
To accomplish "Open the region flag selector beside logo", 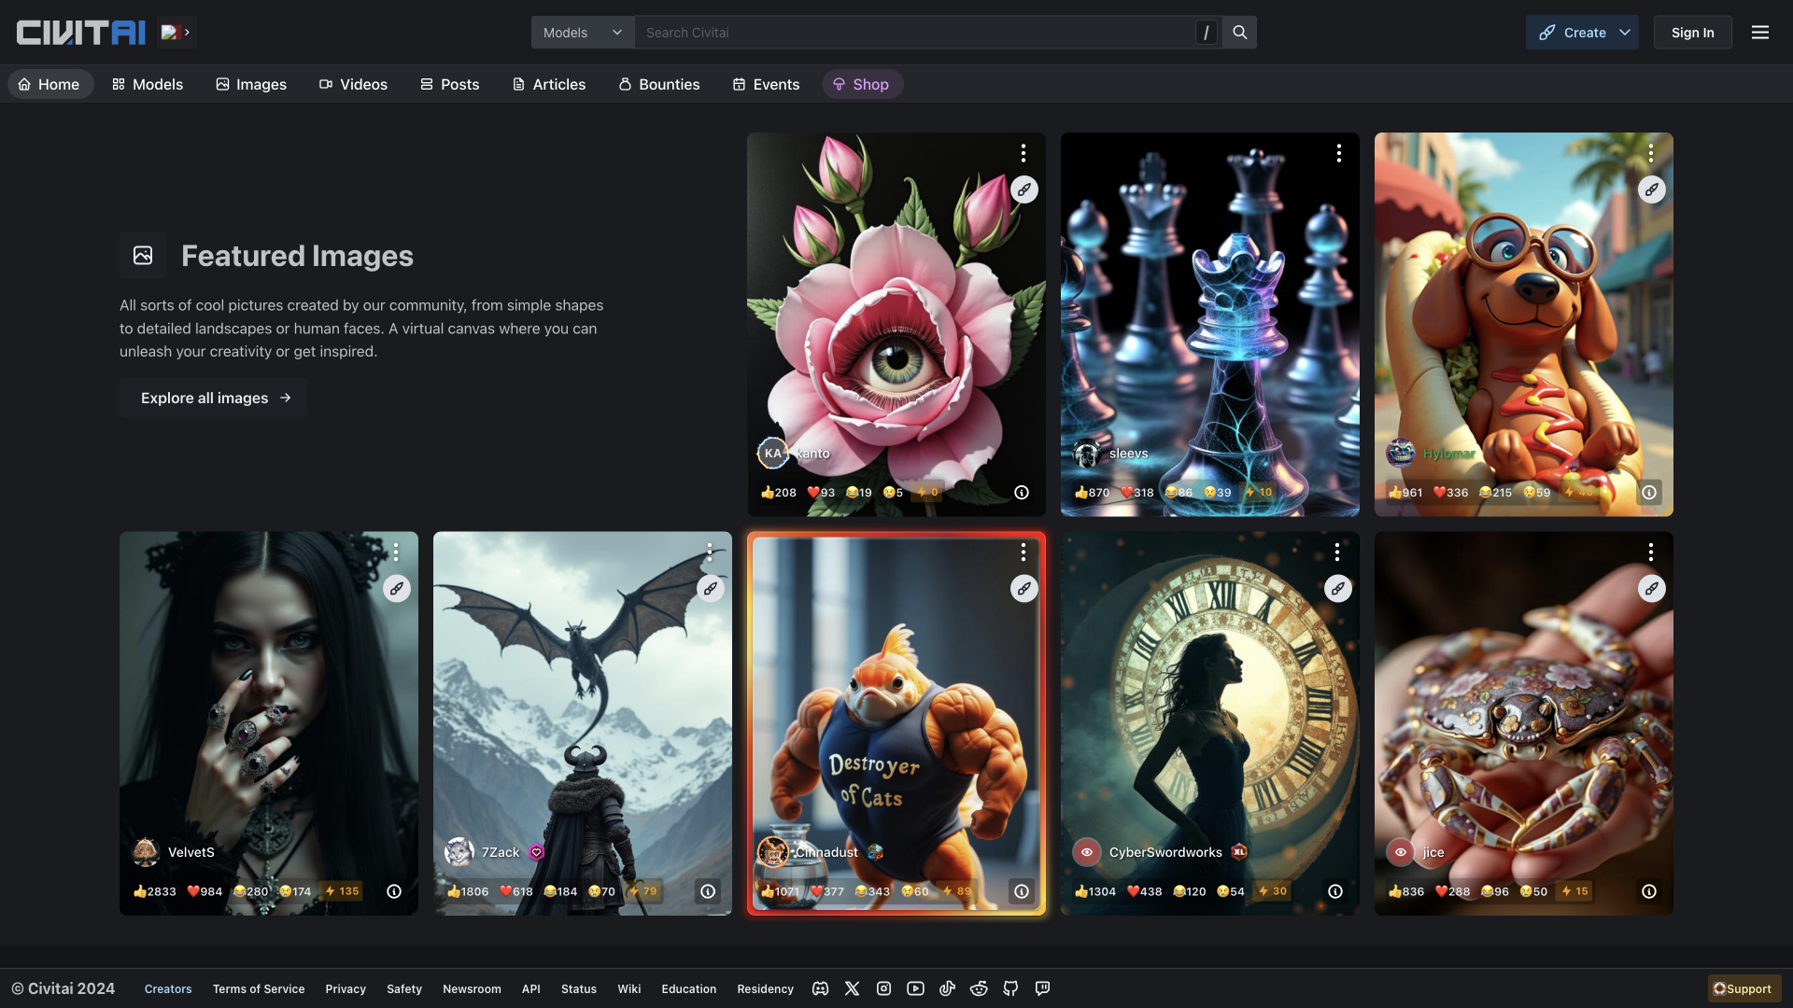I will click(x=176, y=33).
